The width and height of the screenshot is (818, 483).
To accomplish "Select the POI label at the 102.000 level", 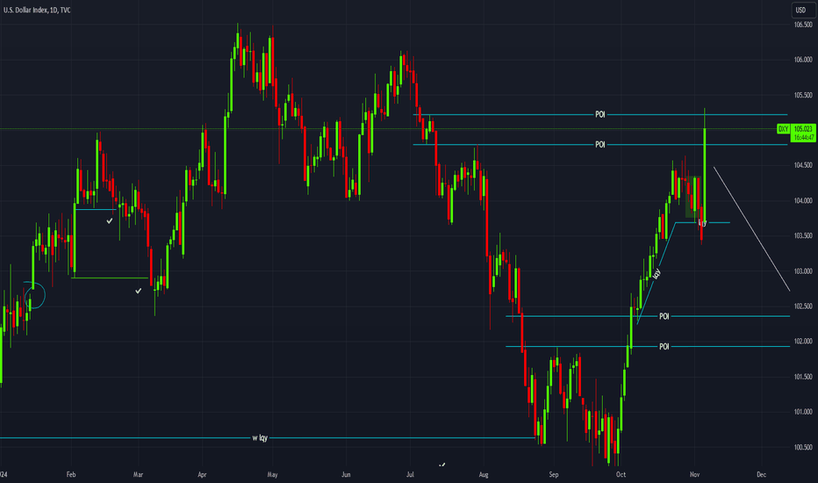I will click(x=664, y=347).
